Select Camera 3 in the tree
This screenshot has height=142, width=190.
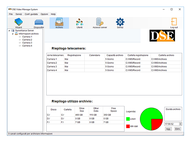coord(27,43)
